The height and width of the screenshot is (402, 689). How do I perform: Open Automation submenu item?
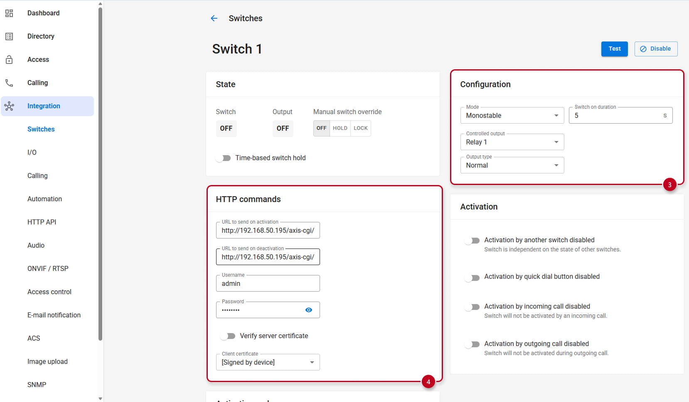pos(44,199)
